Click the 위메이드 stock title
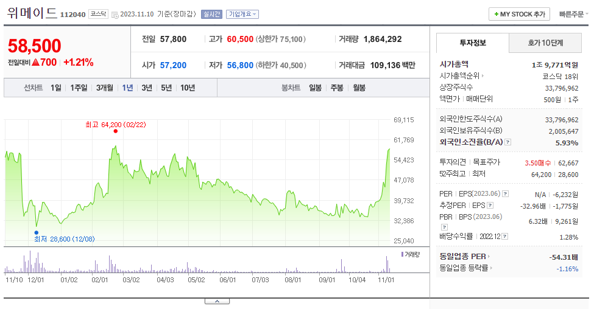Screen dimensions: 594x309 pyautogui.click(x=32, y=13)
